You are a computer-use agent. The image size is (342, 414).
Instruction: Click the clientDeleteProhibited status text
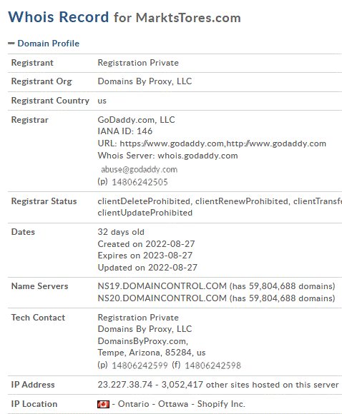[x=144, y=201]
